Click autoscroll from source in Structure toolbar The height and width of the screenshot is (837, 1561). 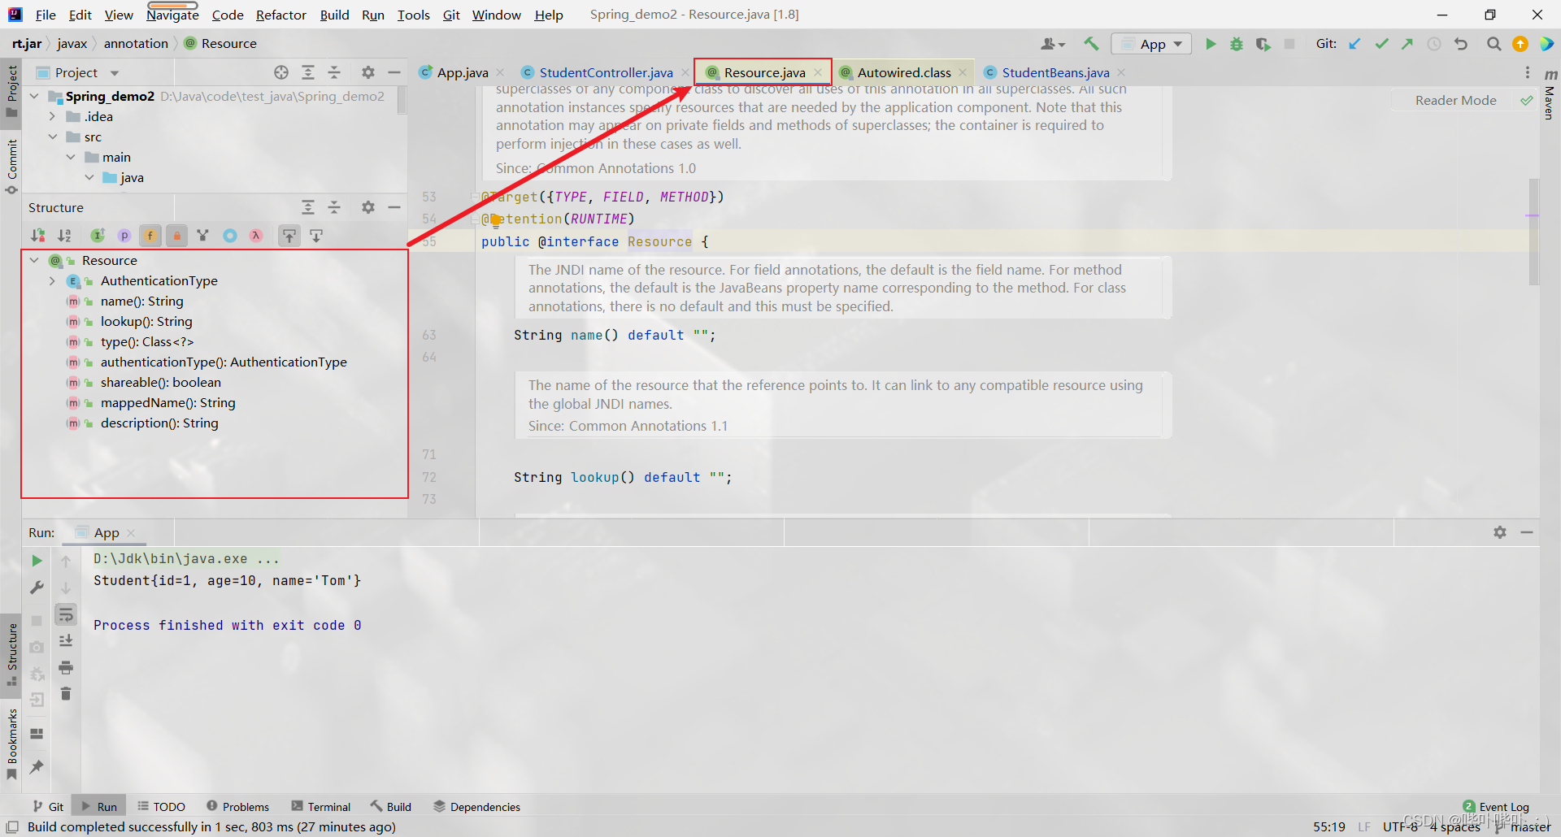316,236
